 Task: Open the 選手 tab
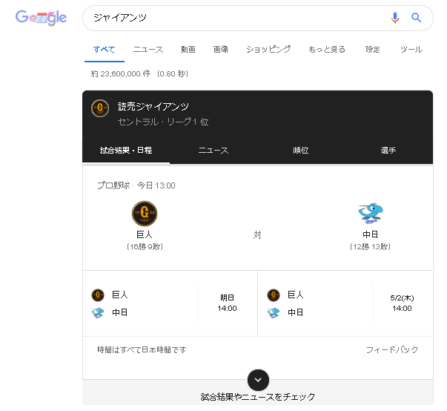[x=388, y=151]
